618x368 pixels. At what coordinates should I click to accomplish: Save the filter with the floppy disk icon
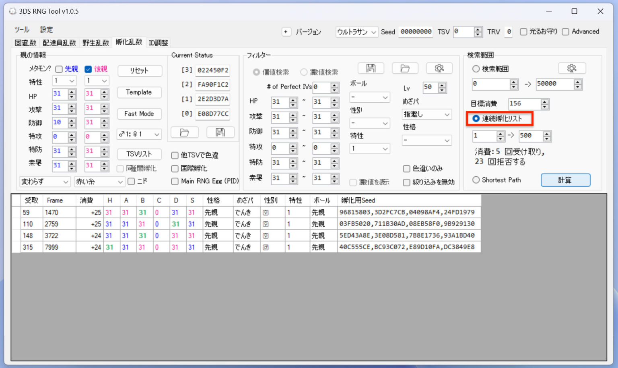371,68
